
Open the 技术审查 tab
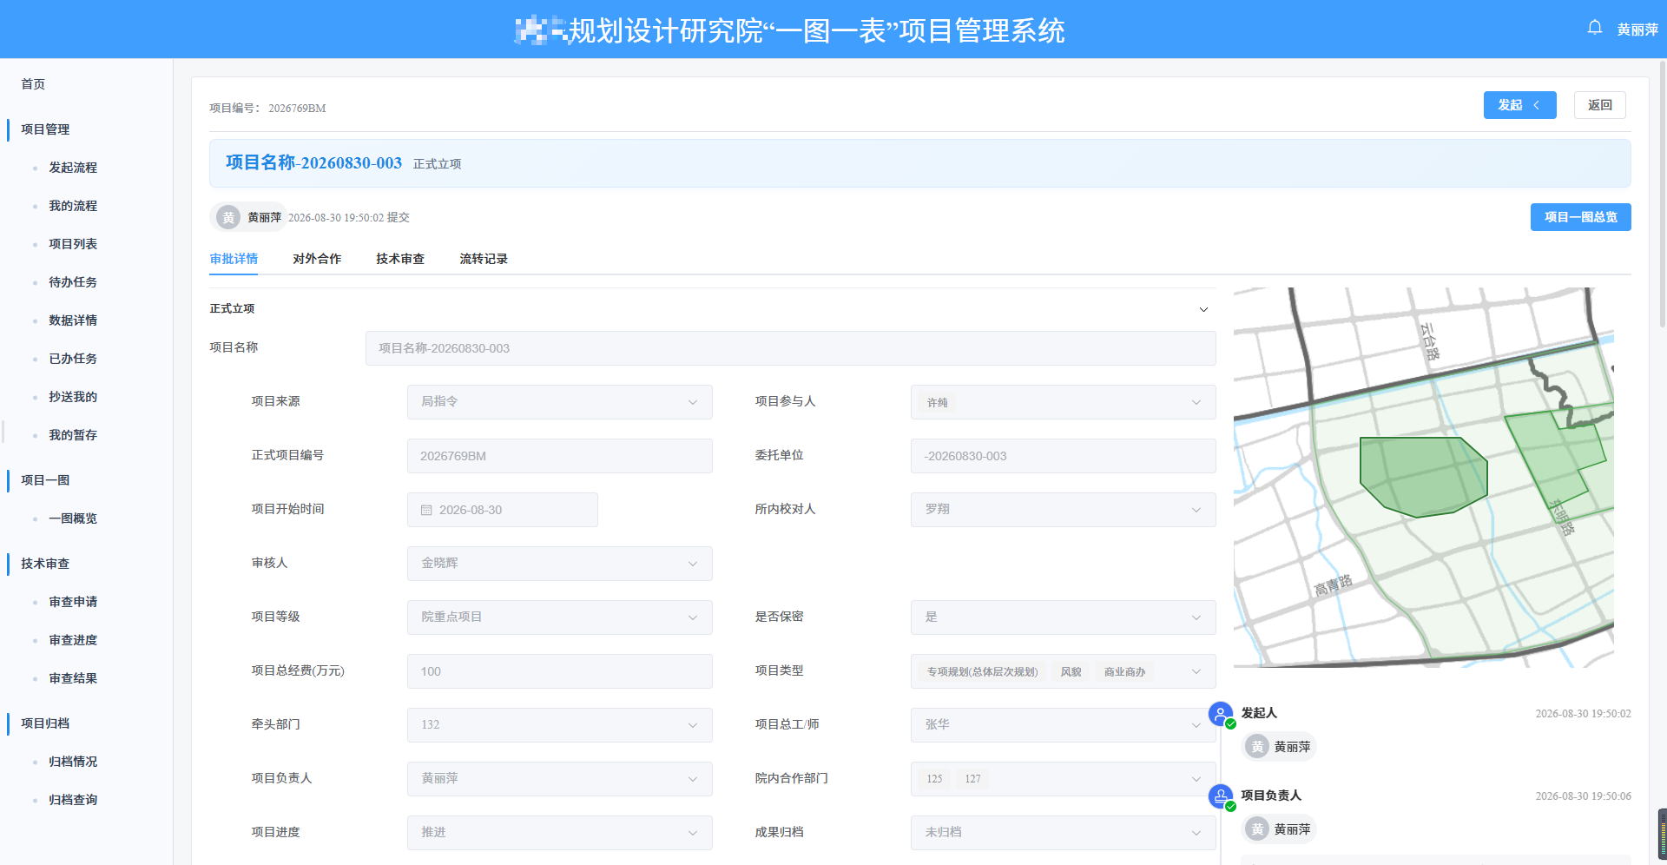(400, 259)
